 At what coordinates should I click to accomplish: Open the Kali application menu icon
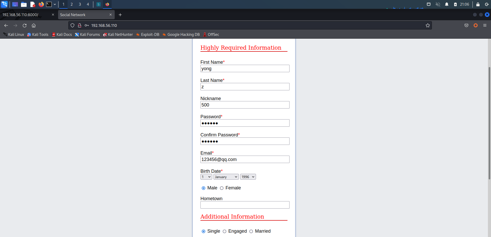(4, 4)
